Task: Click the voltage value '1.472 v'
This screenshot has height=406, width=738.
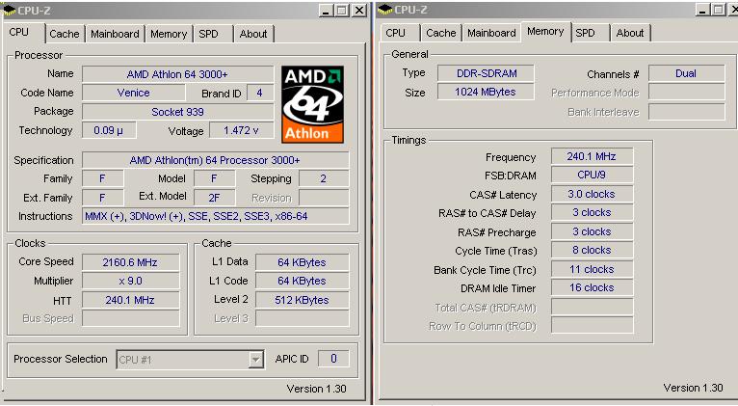Action: (x=241, y=130)
